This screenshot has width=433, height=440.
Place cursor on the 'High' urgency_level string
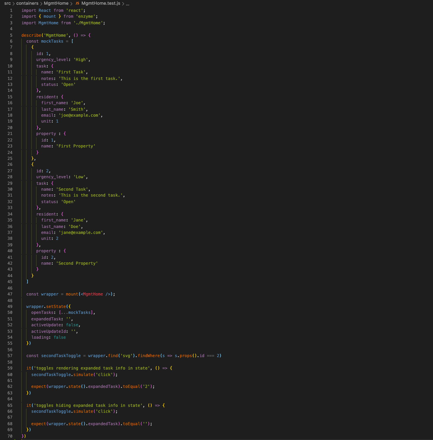coord(81,60)
